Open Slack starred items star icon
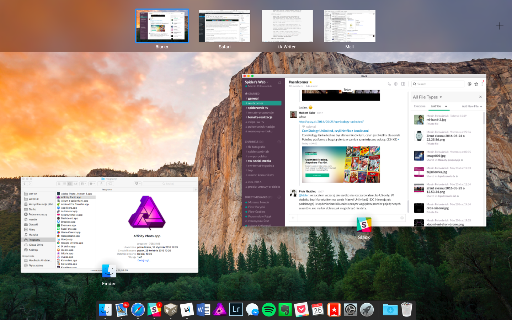The height and width of the screenshot is (320, 512). pyautogui.click(x=476, y=84)
